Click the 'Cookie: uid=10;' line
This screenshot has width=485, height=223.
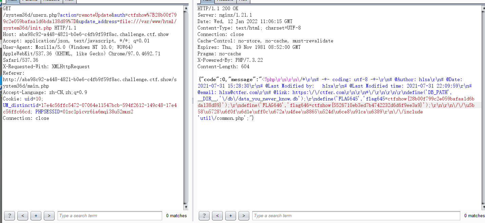point(23,99)
